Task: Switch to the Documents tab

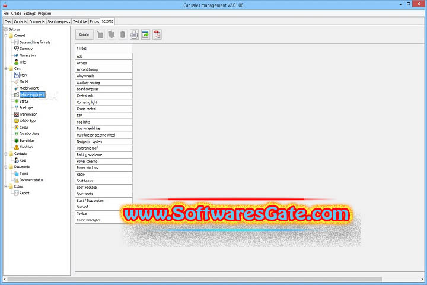Action: pyautogui.click(x=37, y=21)
